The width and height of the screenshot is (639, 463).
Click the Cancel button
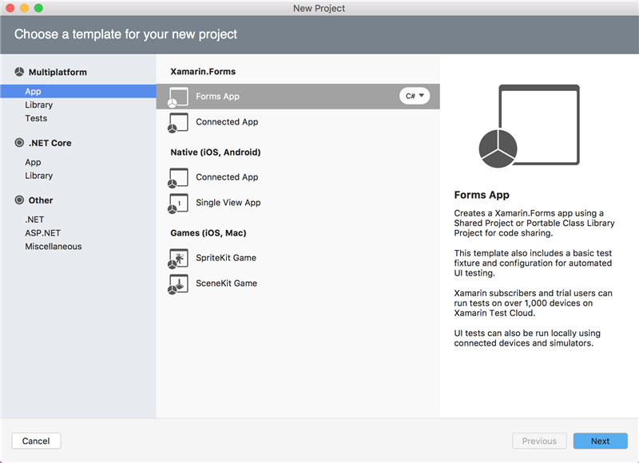pos(36,441)
